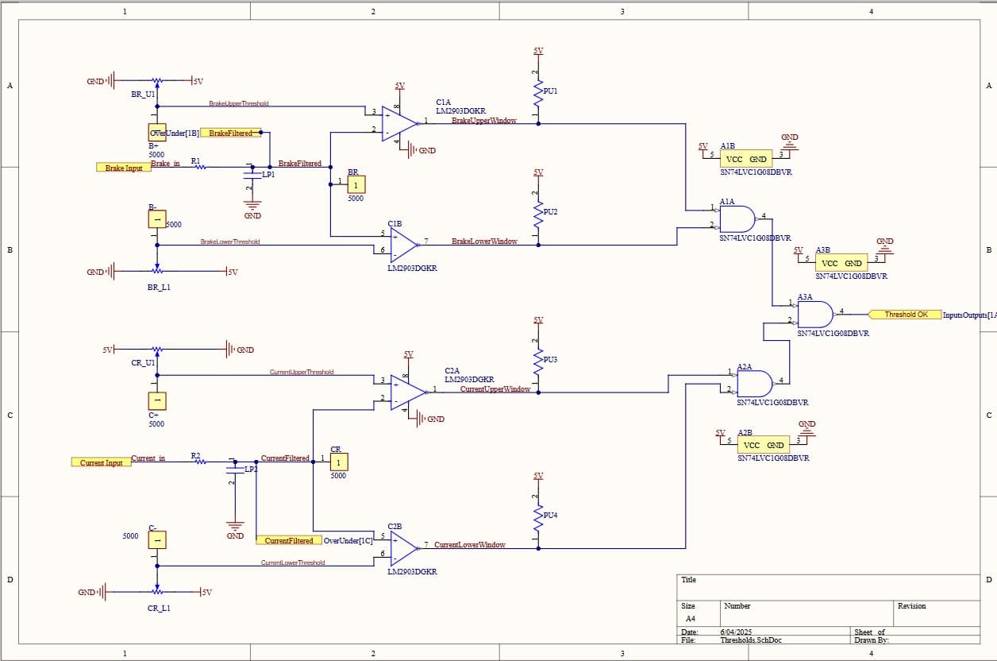Select pull-up resistor PU2
The width and height of the screenshot is (997, 661).
pyautogui.click(x=538, y=213)
